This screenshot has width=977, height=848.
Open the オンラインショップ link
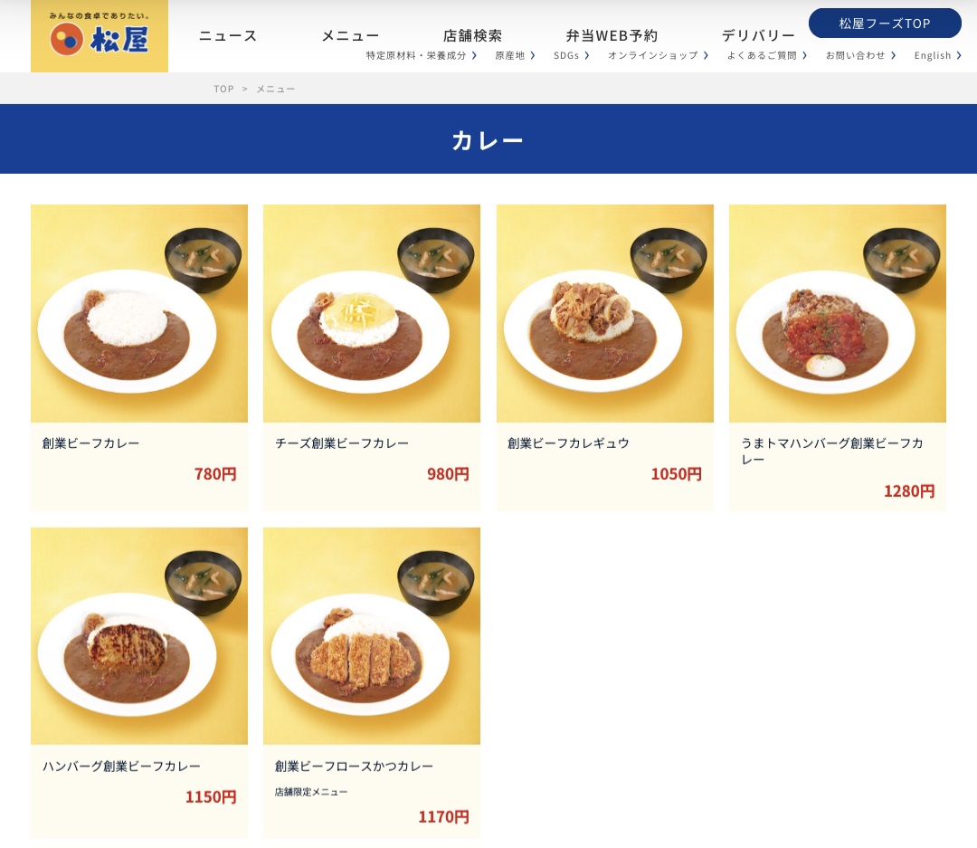coord(658,55)
